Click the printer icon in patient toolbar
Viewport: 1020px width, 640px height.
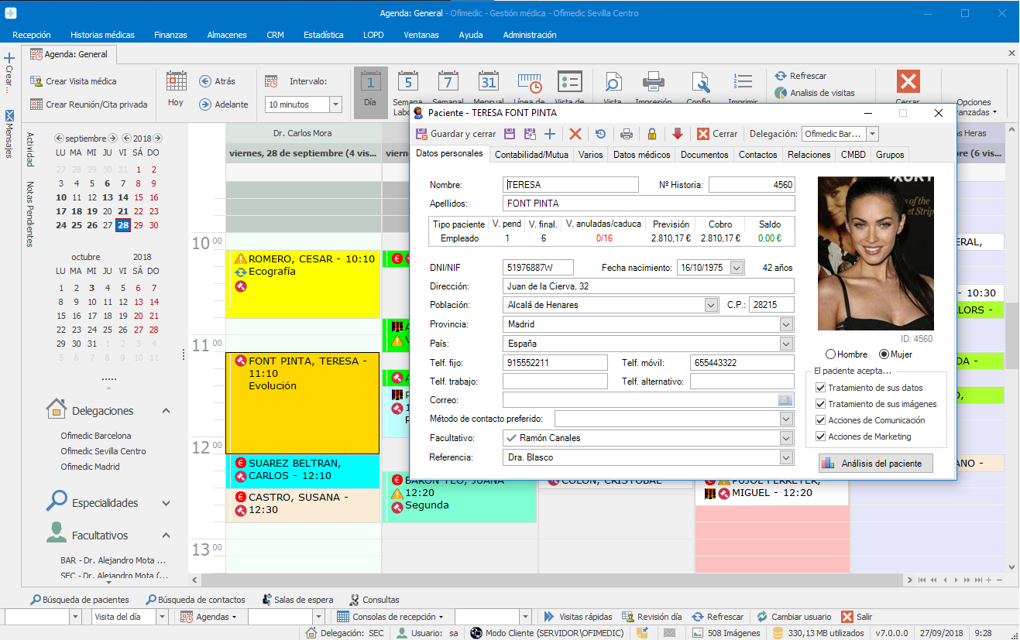627,134
